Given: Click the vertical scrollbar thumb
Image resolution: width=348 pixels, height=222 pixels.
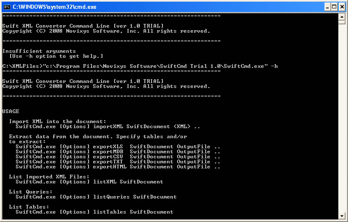Looking at the screenshot, I should click(x=342, y=22).
